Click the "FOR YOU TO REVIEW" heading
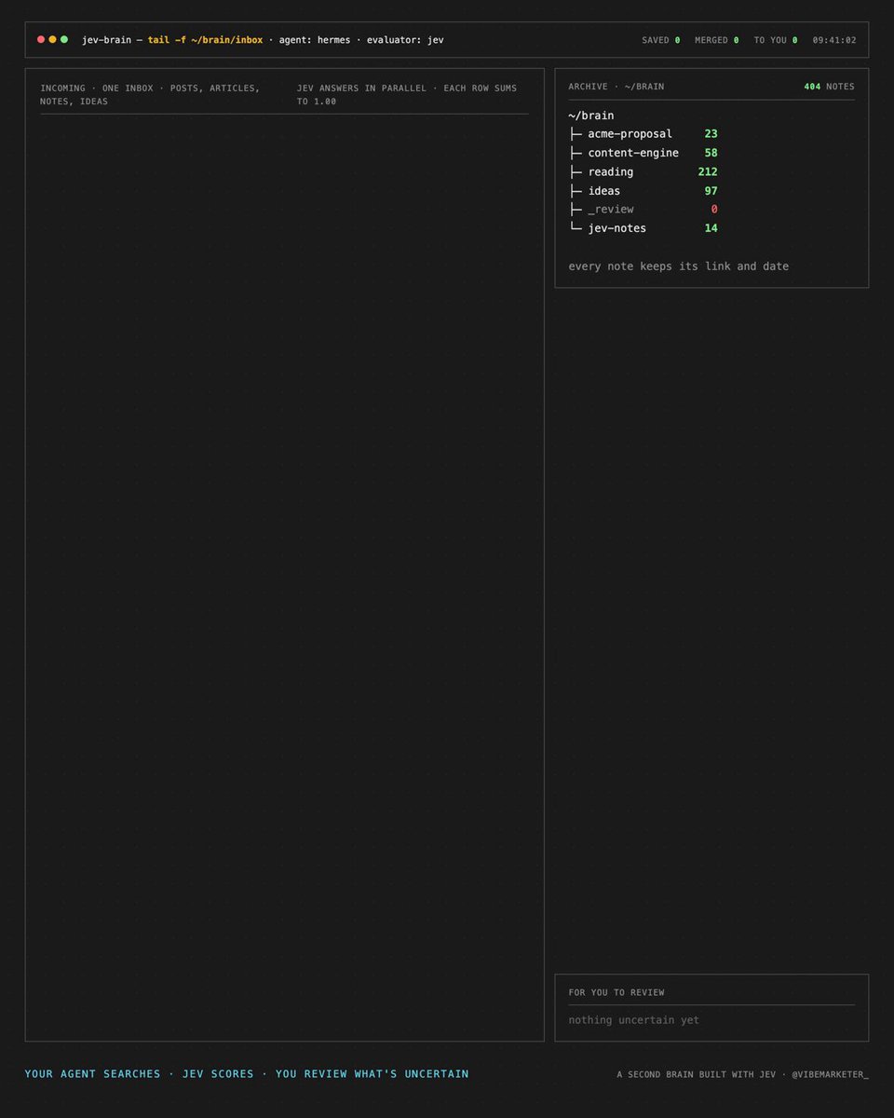Viewport: 894px width, 1118px height. click(616, 993)
